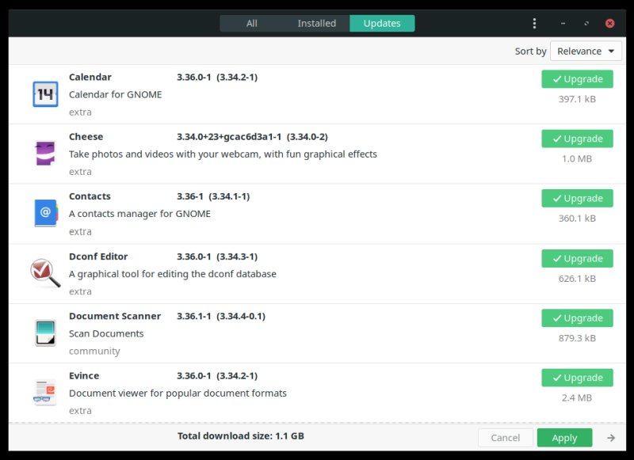Select the Contacts package row title
The image size is (634, 460).
(x=90, y=196)
